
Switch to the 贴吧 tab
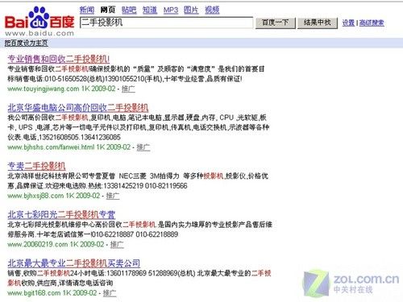point(129,10)
